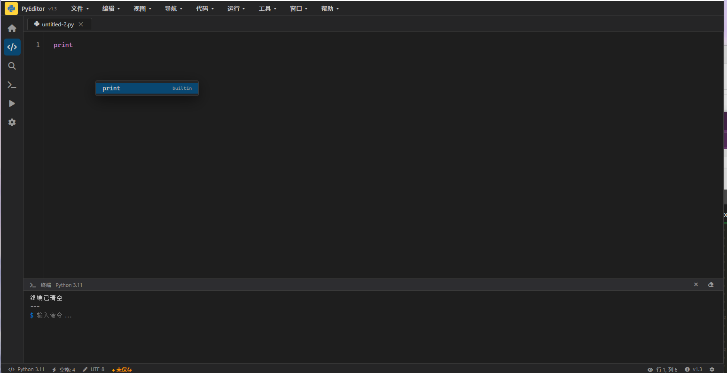This screenshot has height=373, width=727.
Task: Open the terminal sidebar icon
Action: [12, 85]
